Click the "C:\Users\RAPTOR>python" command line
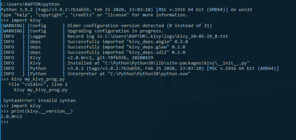 [x=30, y=4]
